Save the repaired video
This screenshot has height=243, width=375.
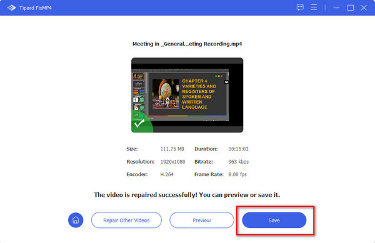(x=274, y=220)
